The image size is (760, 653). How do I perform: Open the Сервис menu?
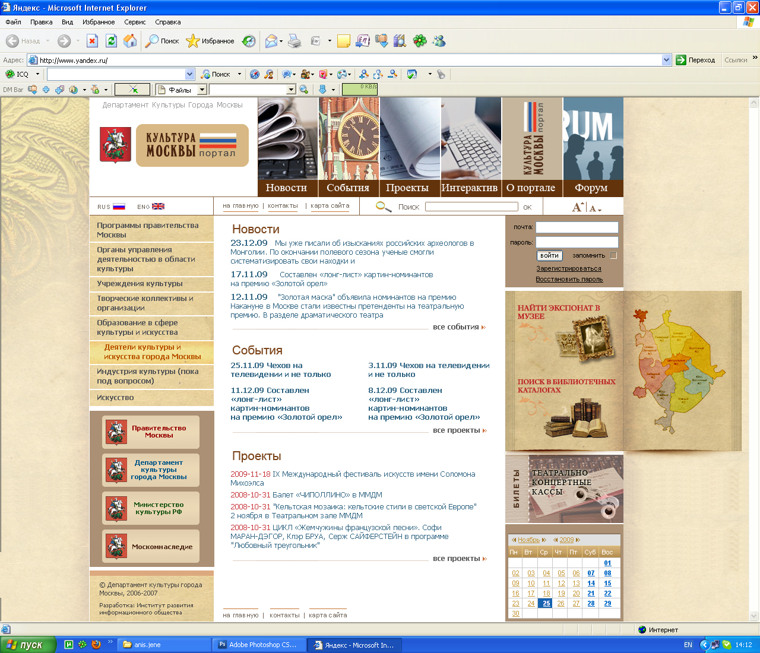click(x=135, y=22)
